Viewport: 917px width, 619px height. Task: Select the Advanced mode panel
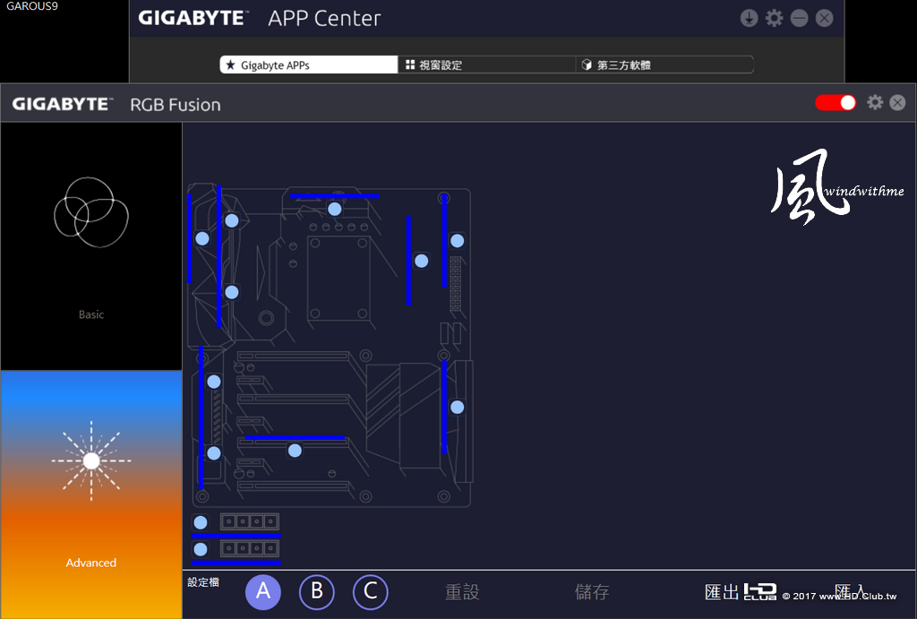tap(91, 494)
